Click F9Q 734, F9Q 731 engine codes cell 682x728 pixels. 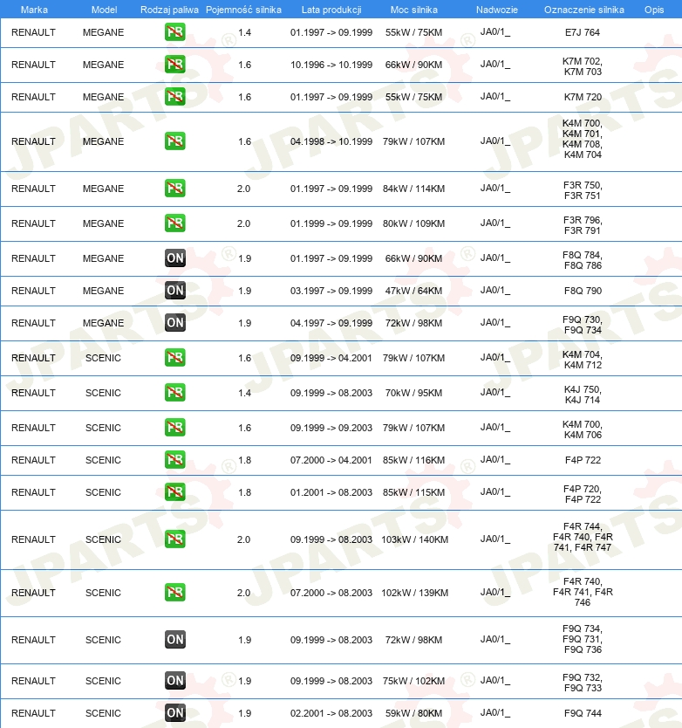coord(583,639)
